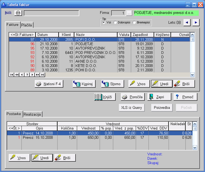Edit invoice with upper Uredi button
The width and height of the screenshot is (205, 172).
[162, 84]
